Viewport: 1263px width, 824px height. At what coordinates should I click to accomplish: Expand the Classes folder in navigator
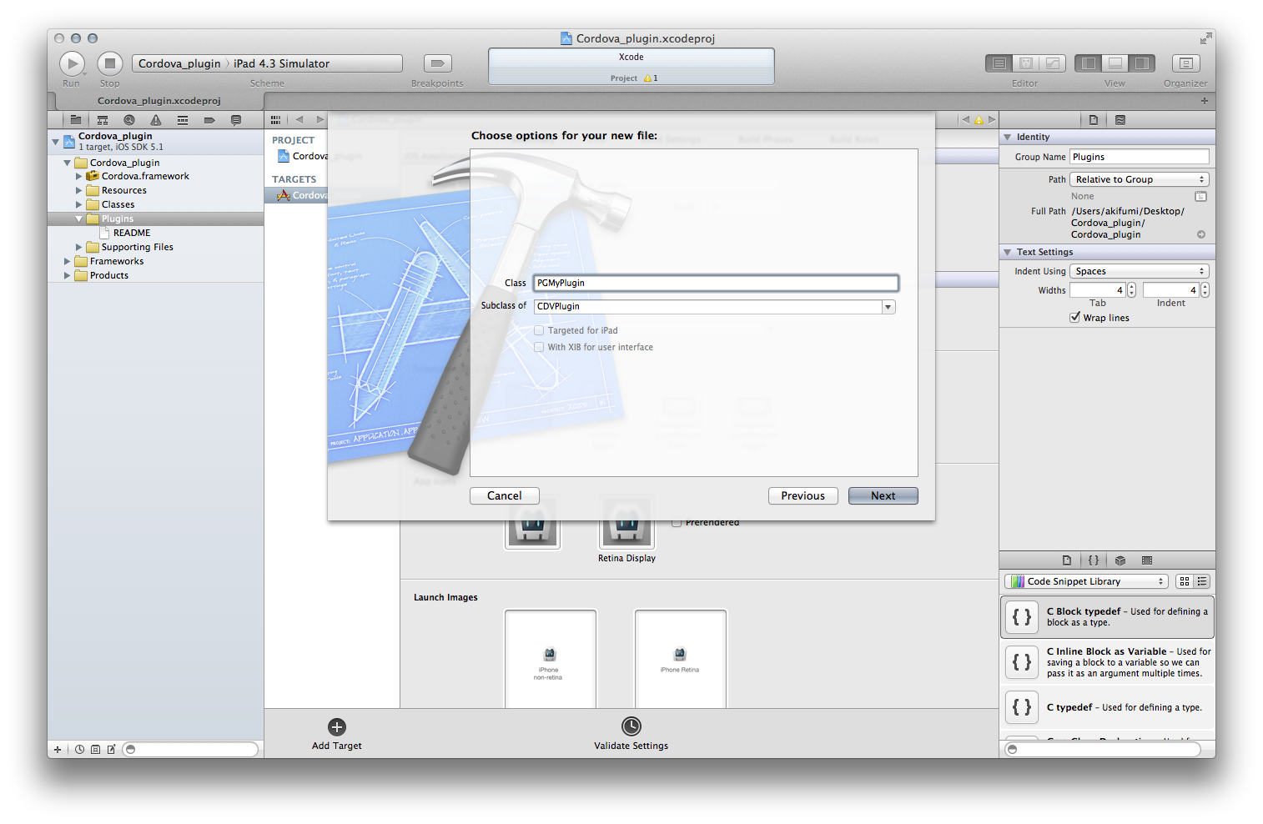coord(79,204)
